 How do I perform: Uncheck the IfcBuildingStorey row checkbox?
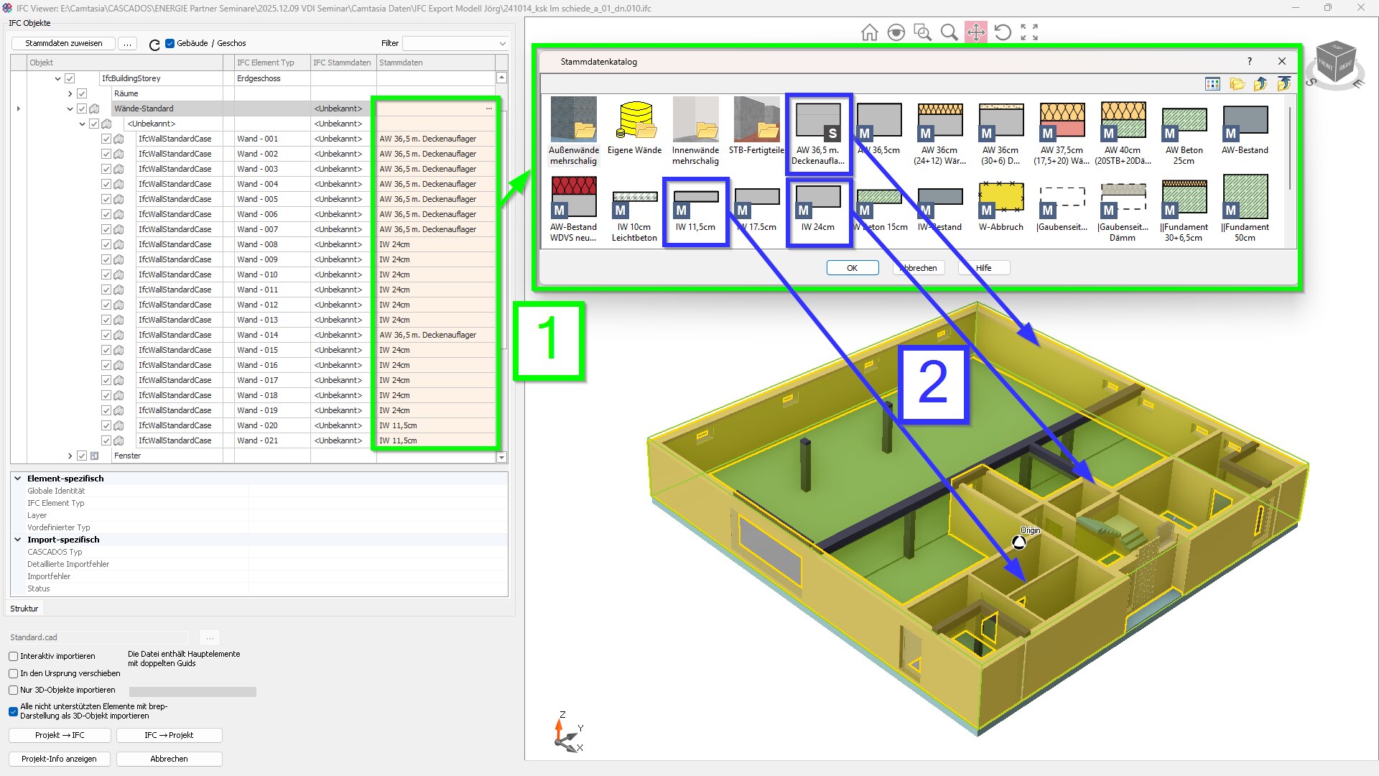70,78
